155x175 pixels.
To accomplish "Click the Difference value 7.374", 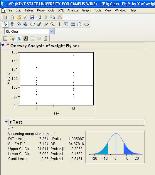I will (x=44, y=139).
